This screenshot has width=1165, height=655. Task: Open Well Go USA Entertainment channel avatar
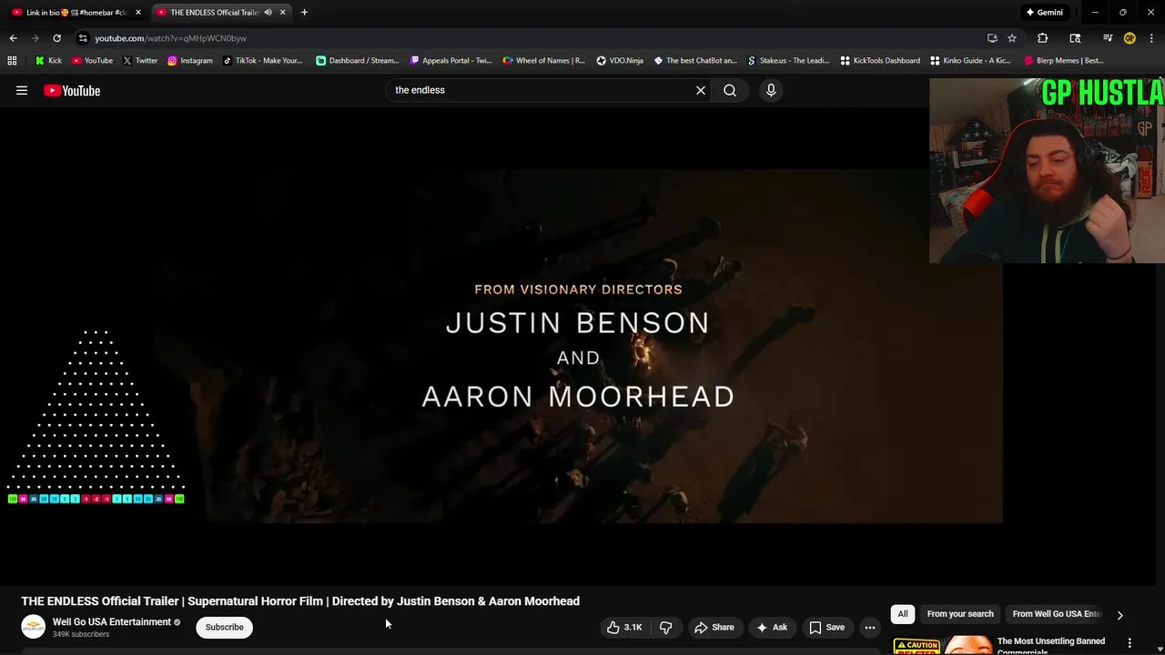point(34,627)
